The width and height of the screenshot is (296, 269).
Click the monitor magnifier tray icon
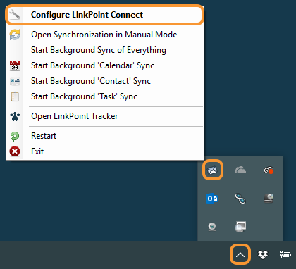(240, 227)
